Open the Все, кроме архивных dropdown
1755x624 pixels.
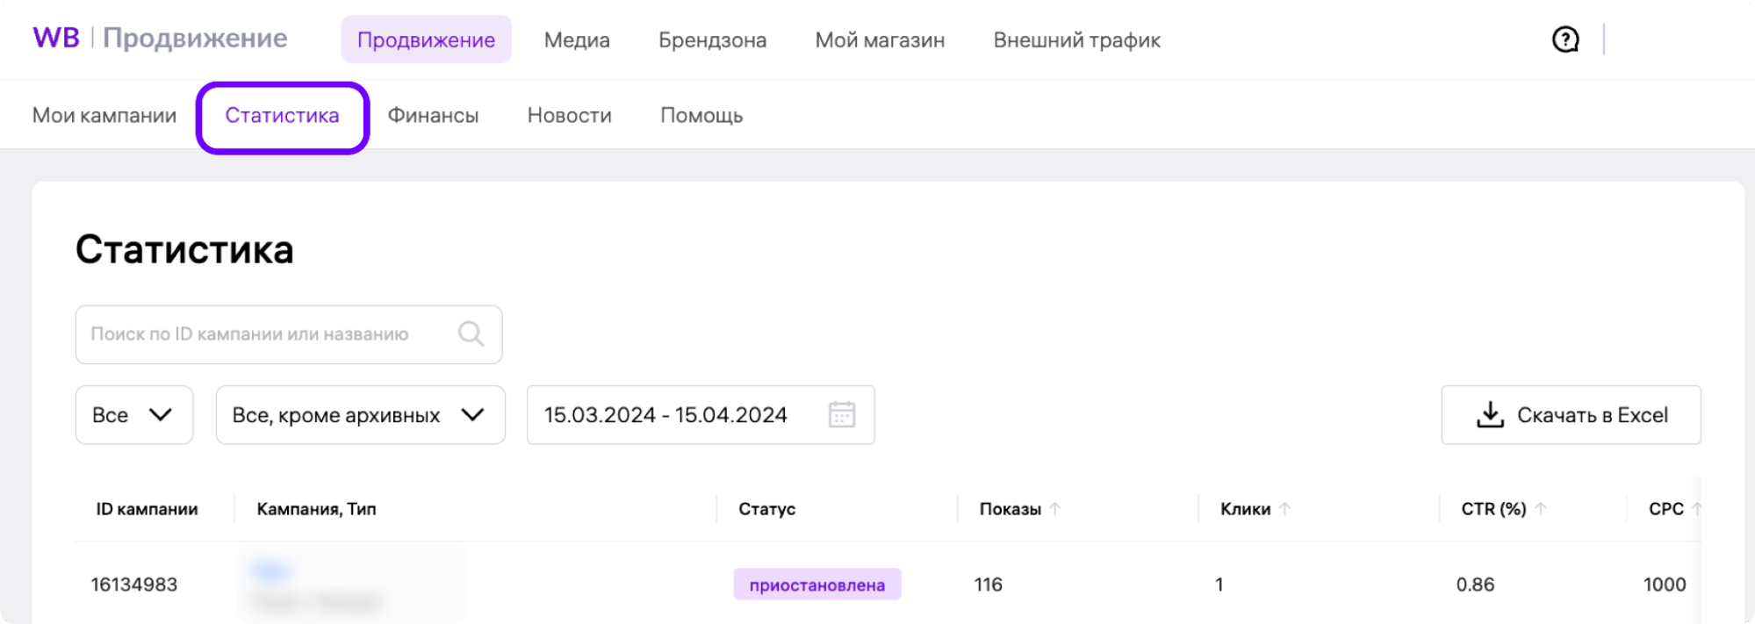(360, 415)
